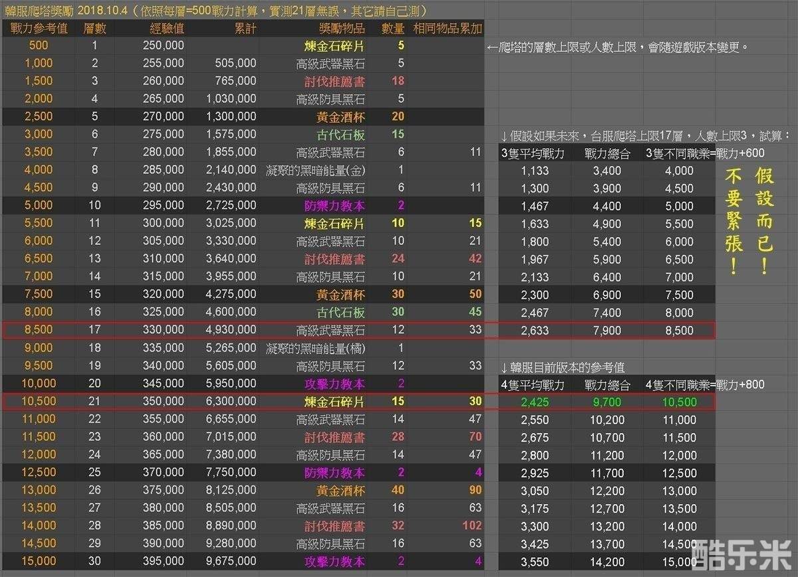The width and height of the screenshot is (798, 577).
Task: Click the "3隻平均戰力" table header
Action: [532, 153]
